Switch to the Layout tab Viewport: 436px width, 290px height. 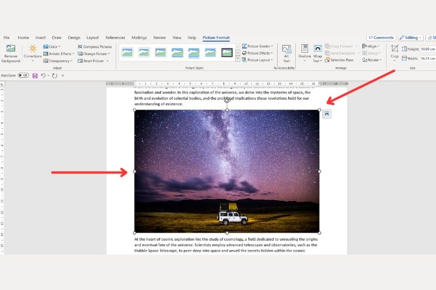click(x=92, y=38)
